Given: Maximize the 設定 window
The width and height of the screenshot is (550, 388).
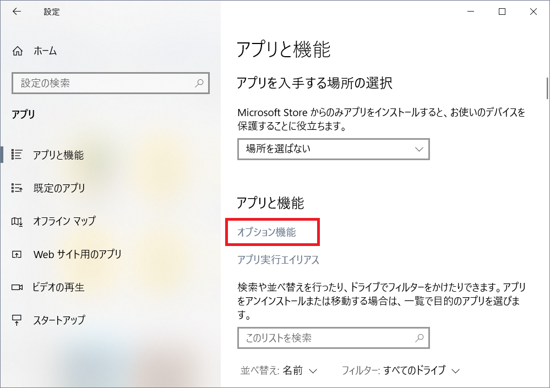Looking at the screenshot, I should [502, 12].
